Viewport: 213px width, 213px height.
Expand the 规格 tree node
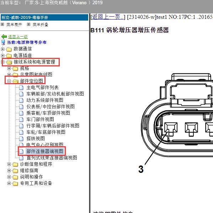click(x=9, y=68)
